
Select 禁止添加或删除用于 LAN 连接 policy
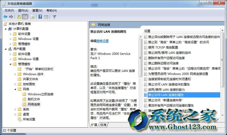(x=184, y=37)
